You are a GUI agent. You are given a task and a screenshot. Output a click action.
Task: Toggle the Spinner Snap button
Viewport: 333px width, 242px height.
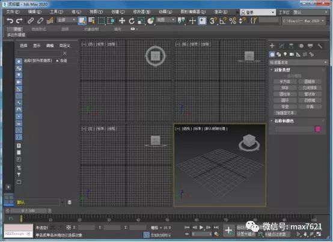pyautogui.click(x=242, y=20)
